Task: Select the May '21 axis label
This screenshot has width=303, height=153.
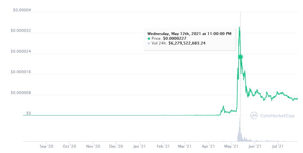Action: (231, 146)
